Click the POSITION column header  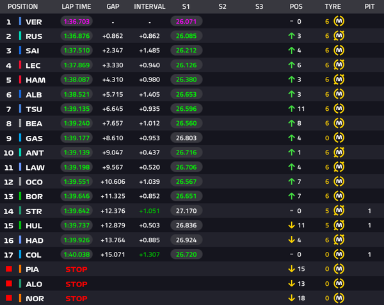23,6
